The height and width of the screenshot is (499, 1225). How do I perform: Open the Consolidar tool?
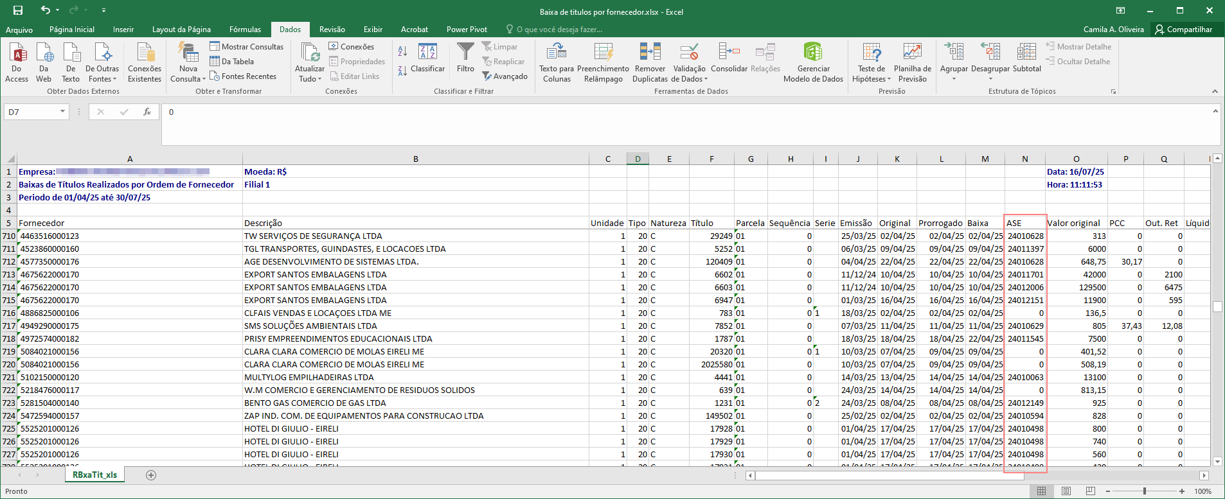(729, 58)
